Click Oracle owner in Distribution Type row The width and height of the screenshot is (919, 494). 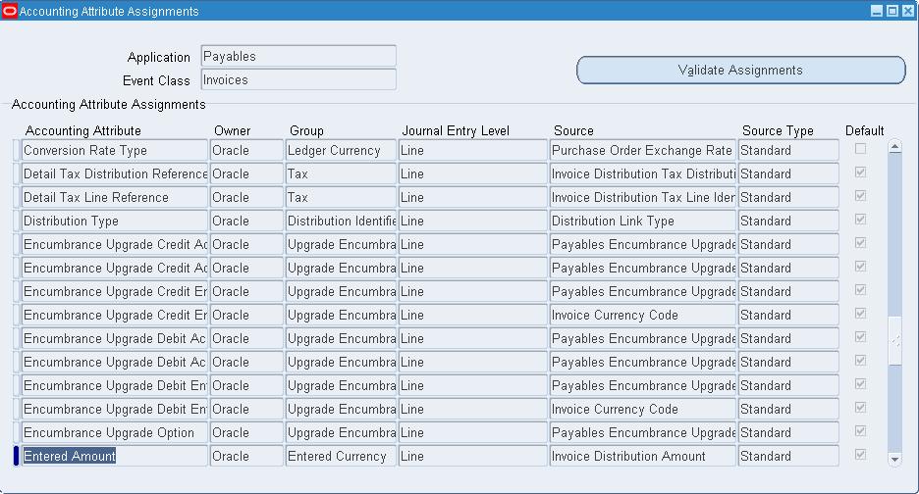[x=246, y=221]
